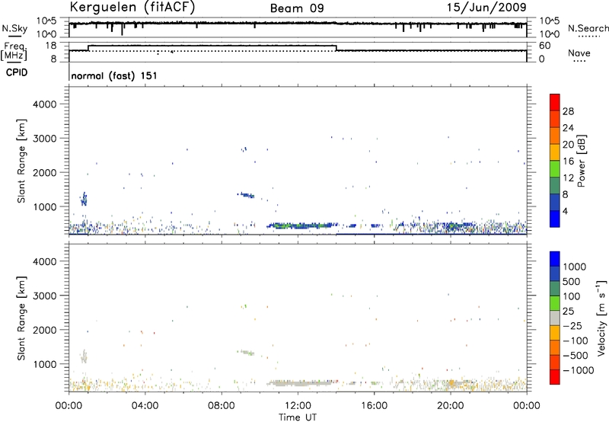
Task: Click the 'Beam 09' header label
Action: pyautogui.click(x=297, y=8)
